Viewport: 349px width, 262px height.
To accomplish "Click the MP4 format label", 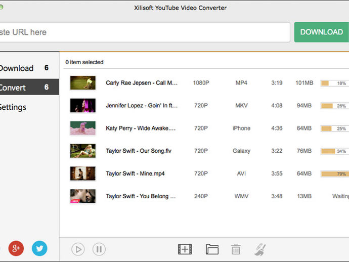I will click(x=241, y=83).
